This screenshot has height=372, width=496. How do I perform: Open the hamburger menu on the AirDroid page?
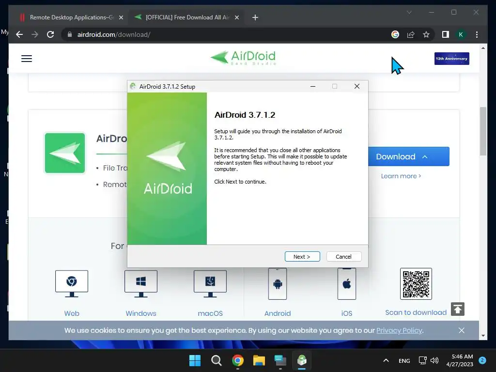[x=27, y=59]
